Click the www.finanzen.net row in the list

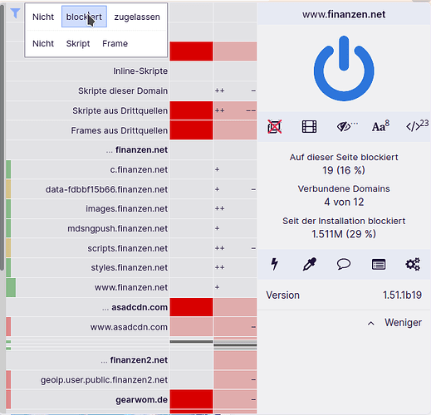131,287
